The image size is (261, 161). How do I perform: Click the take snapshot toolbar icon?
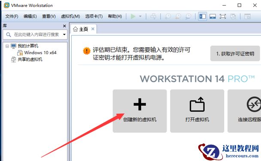168,16
